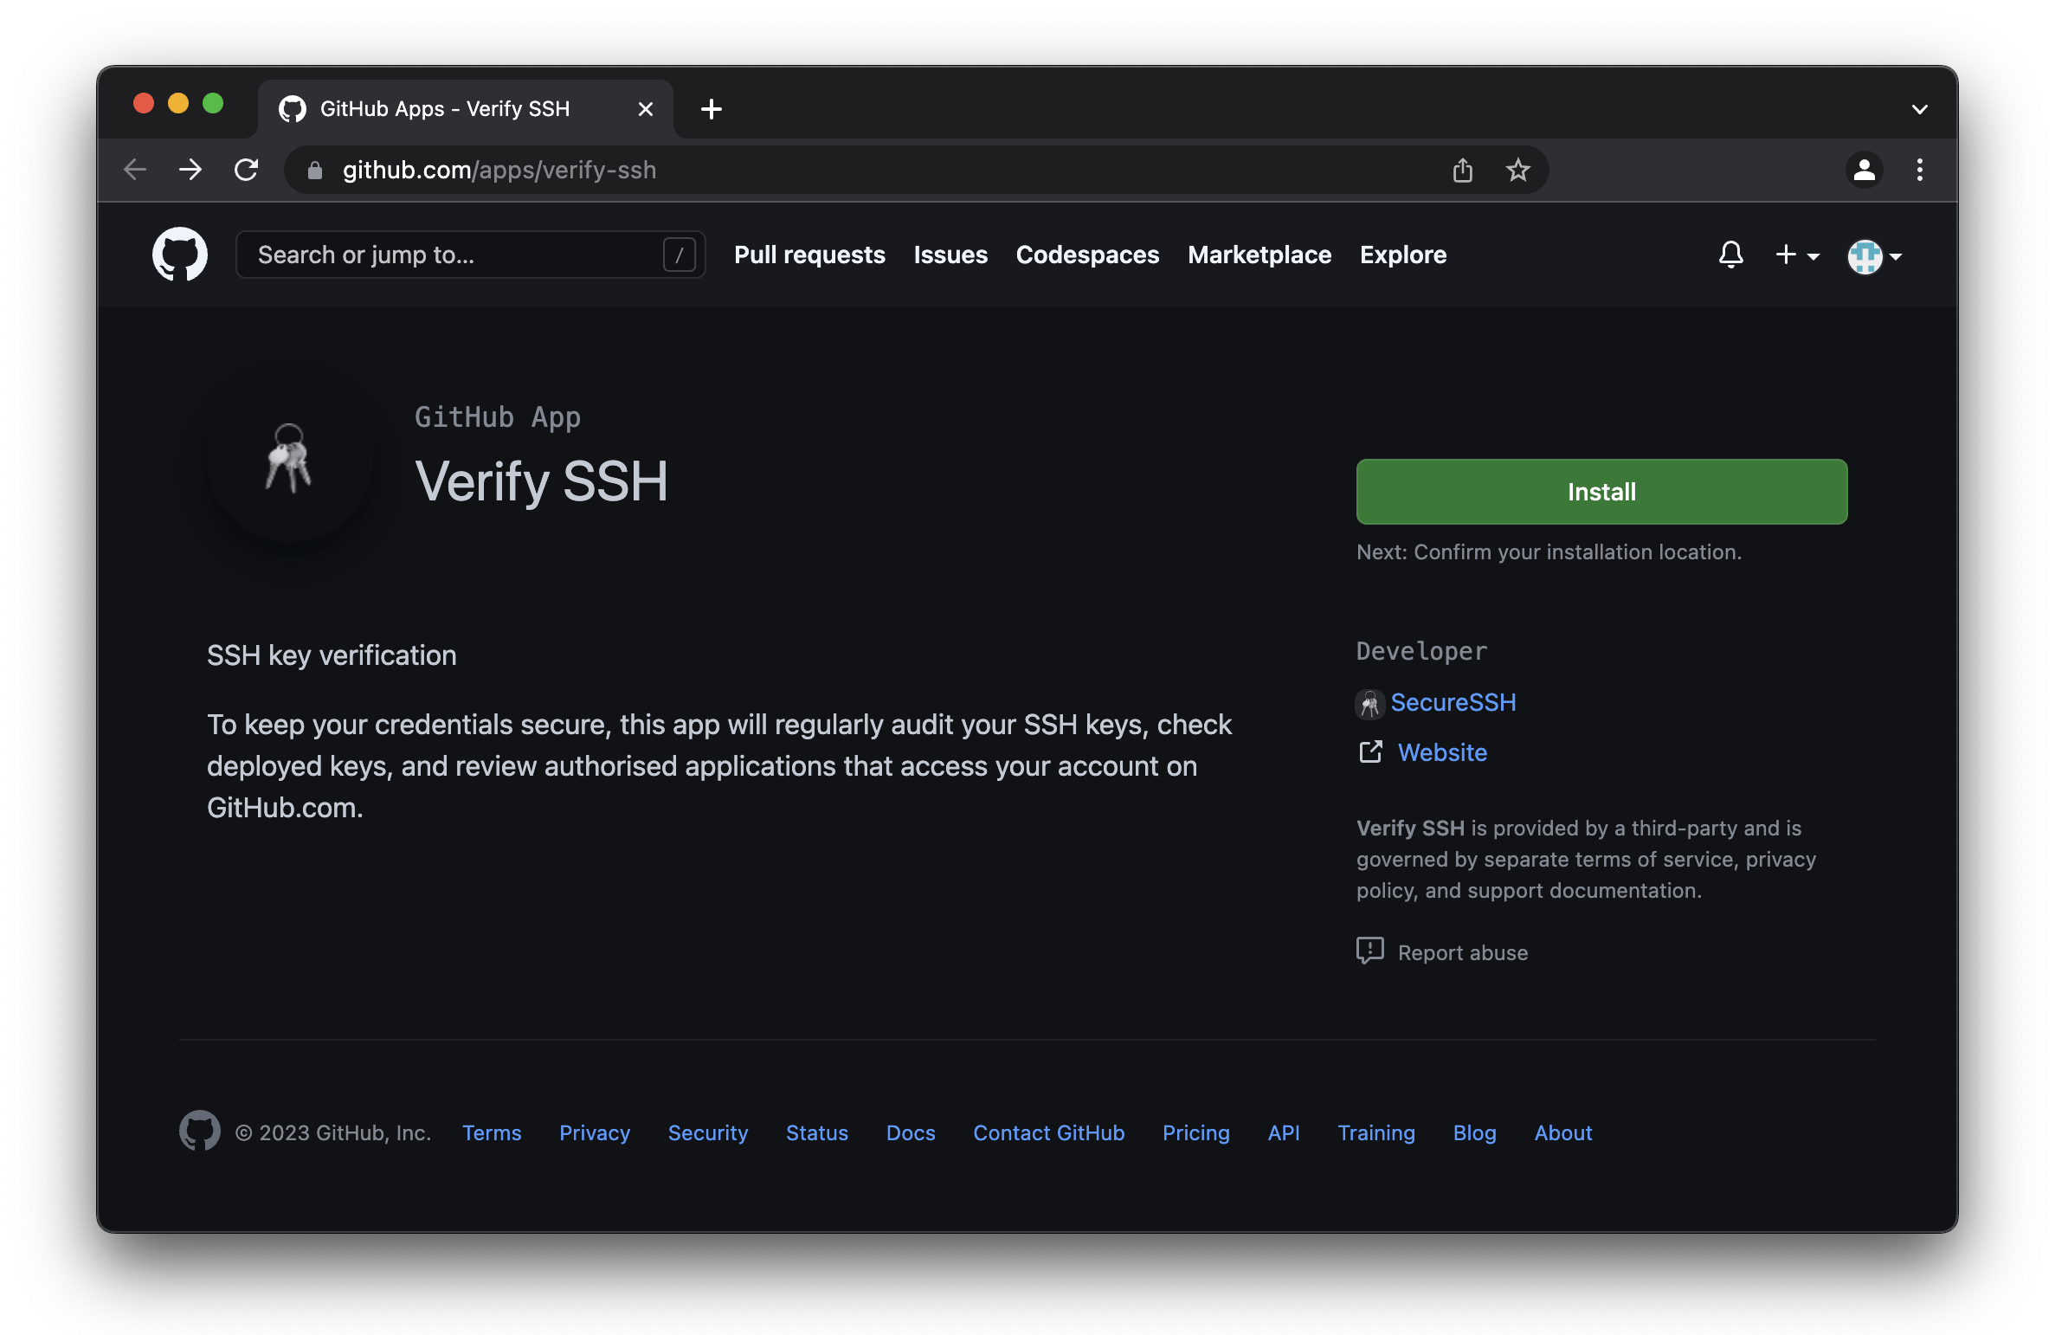Open the browser profile icon
2055x1335 pixels.
coord(1864,170)
